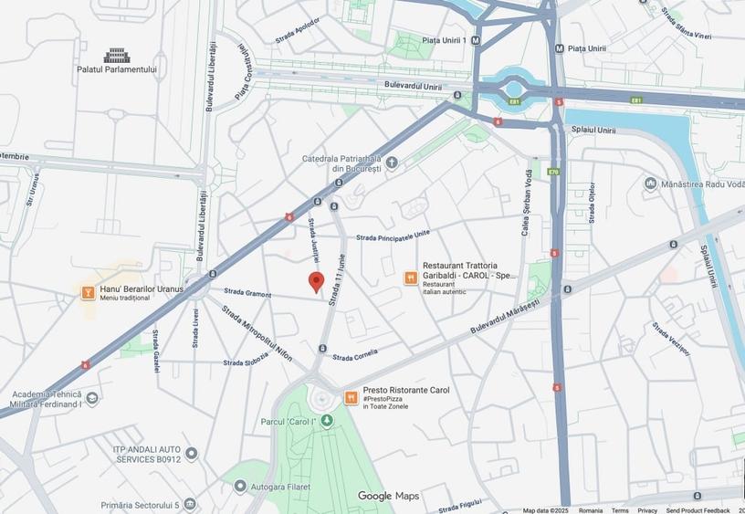Open the Autogara Filaret location icon
The image size is (745, 514).
pos(240,487)
